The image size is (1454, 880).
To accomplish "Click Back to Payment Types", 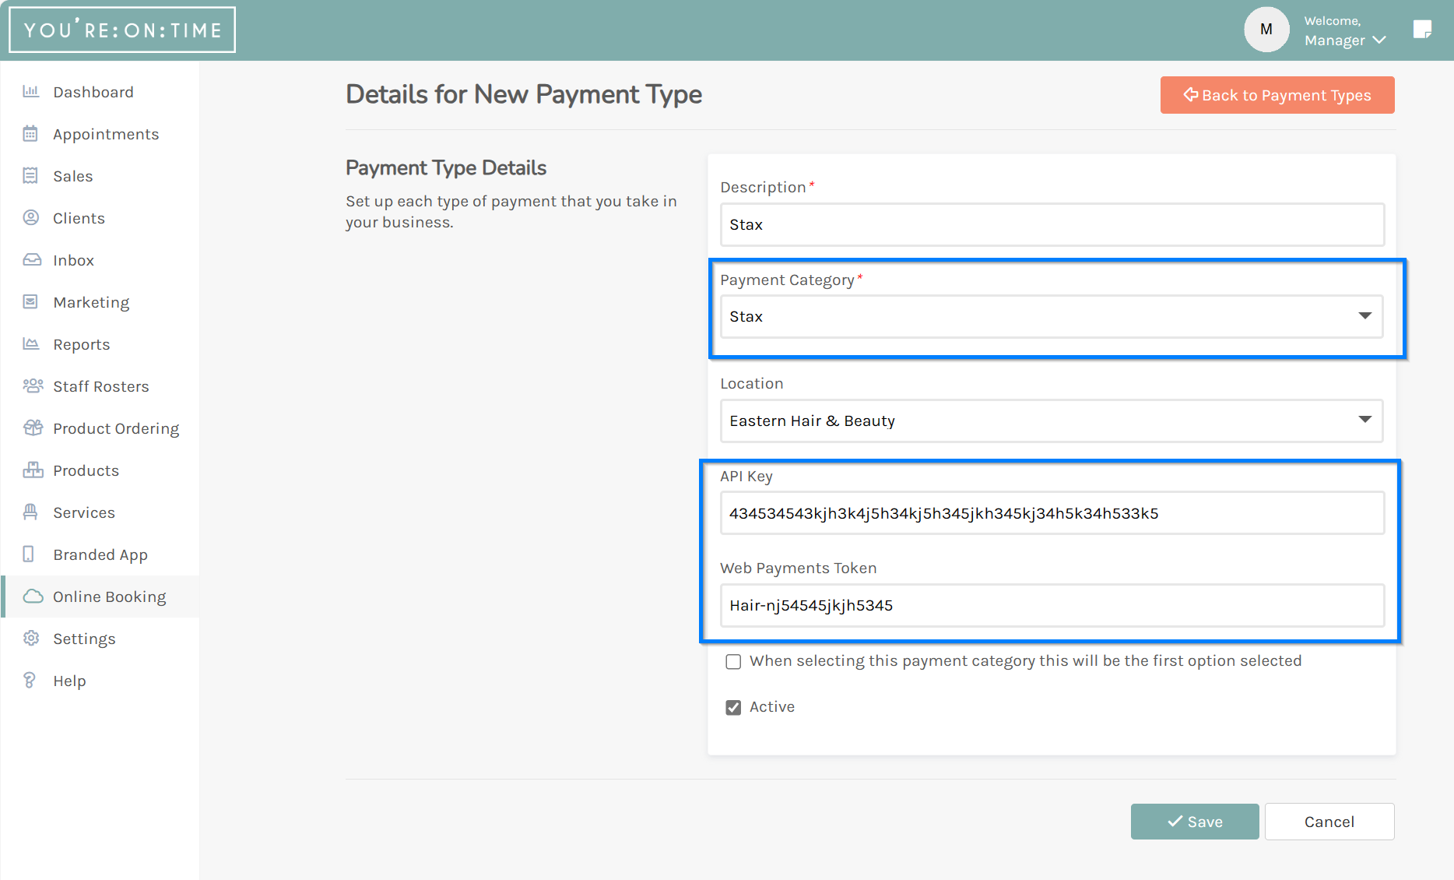I will tap(1277, 94).
